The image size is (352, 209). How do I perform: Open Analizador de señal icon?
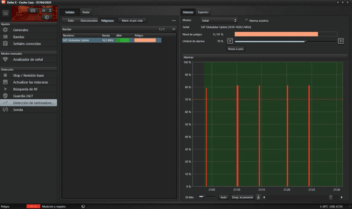click(5, 59)
